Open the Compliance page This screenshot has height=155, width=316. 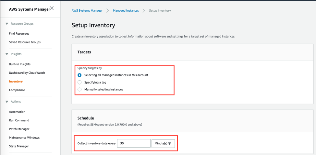[x=17, y=90]
